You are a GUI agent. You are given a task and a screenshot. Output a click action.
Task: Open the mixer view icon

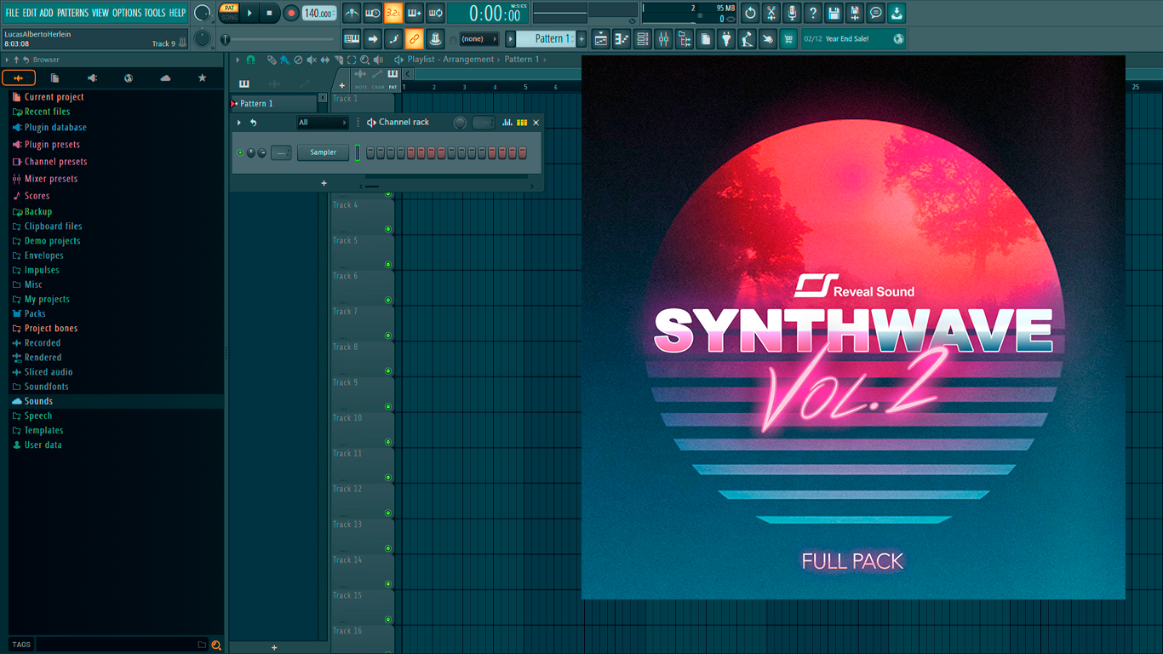[663, 38]
